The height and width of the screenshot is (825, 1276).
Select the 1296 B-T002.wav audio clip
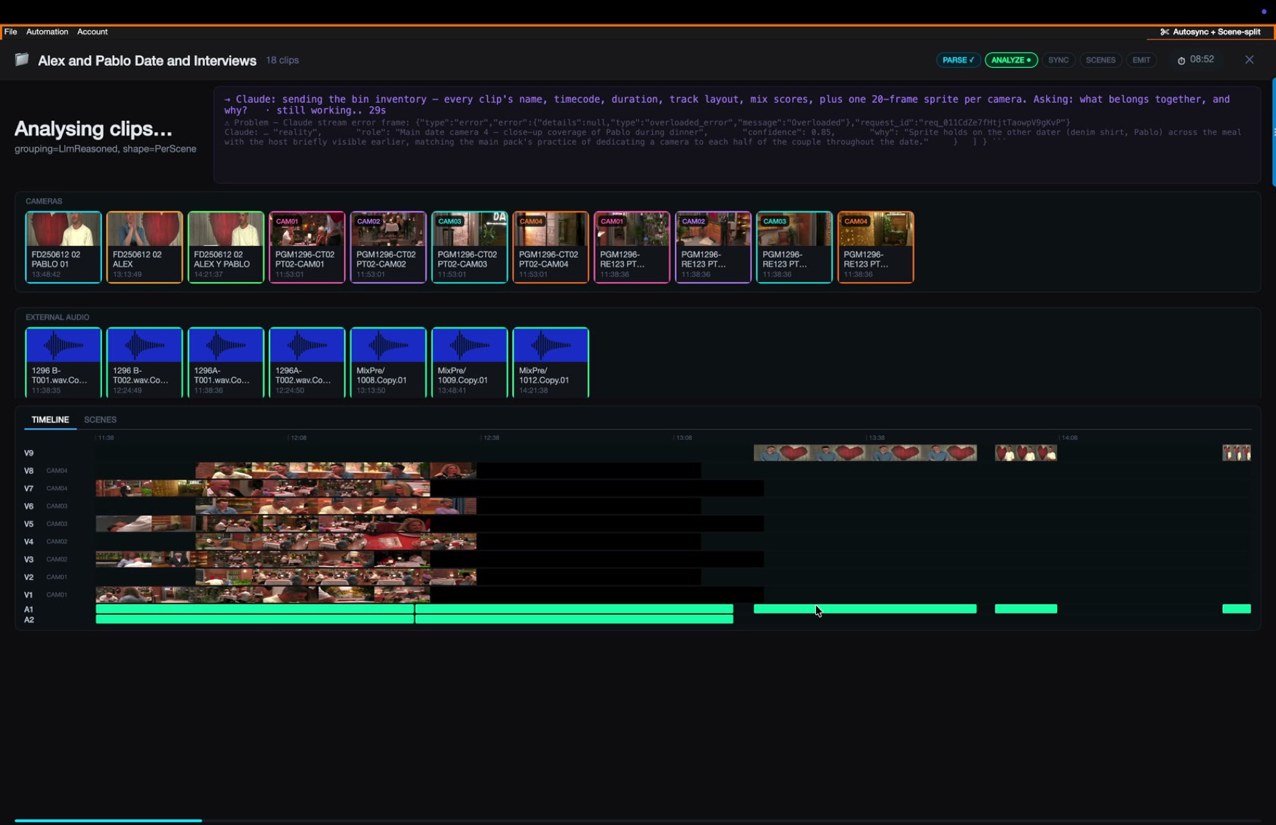pos(144,363)
